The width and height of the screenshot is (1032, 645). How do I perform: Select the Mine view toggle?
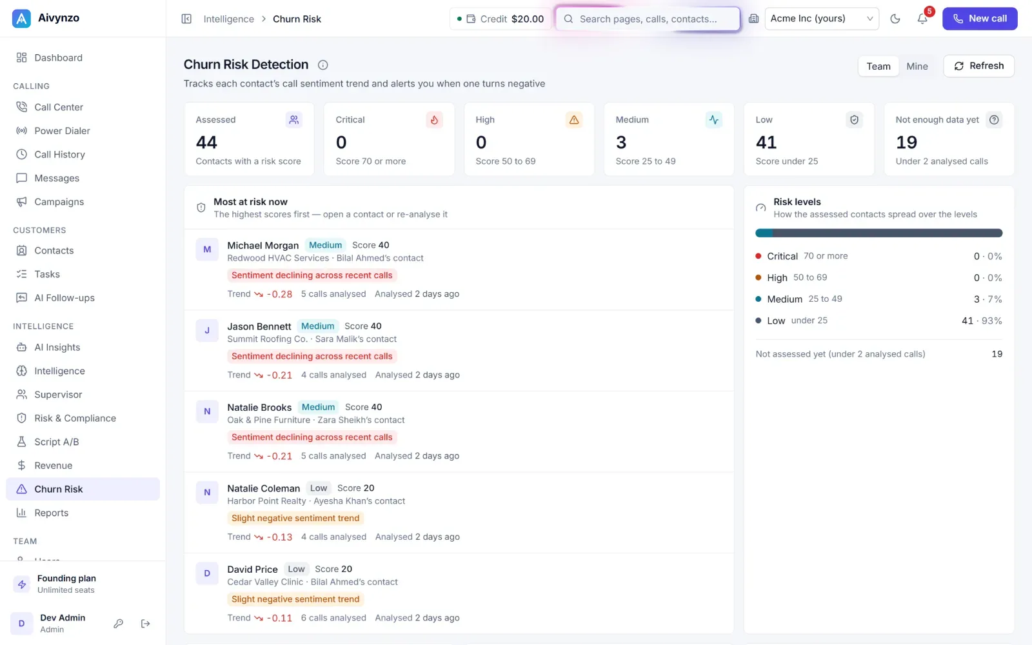click(917, 66)
